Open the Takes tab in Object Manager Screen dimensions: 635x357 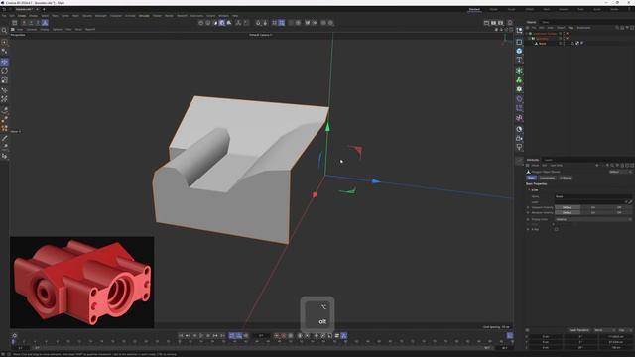pos(545,22)
